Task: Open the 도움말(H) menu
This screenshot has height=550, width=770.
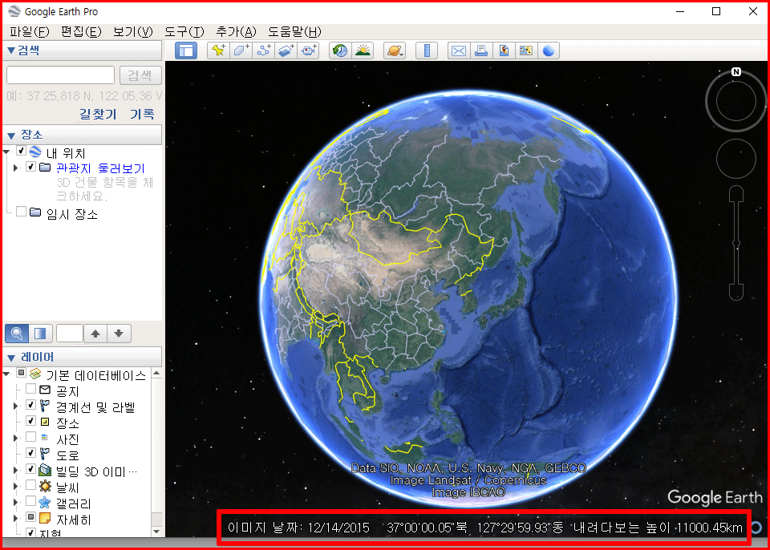Action: point(294,32)
